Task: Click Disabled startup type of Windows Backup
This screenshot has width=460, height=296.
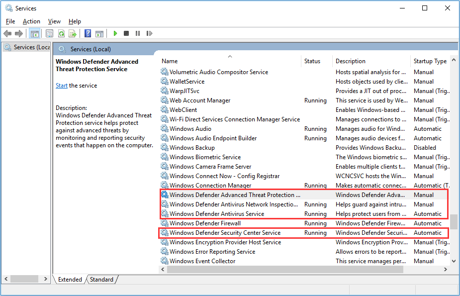Action: (425, 148)
